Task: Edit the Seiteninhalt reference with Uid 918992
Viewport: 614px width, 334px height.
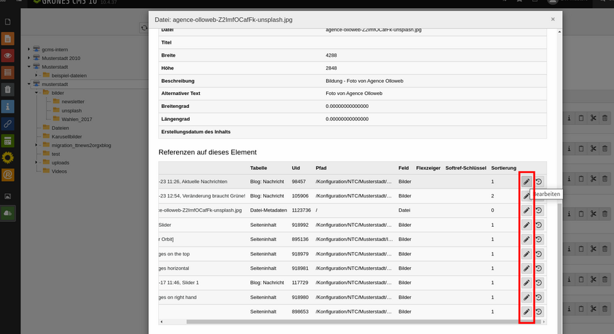Action: [527, 225]
